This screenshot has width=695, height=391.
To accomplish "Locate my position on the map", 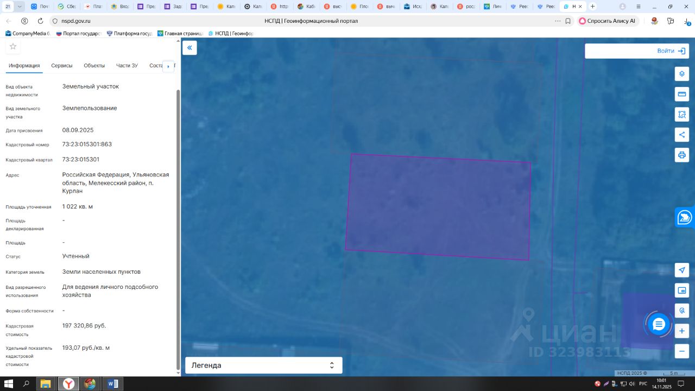I will click(682, 270).
